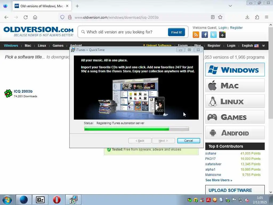Click the Mac category banner
Image resolution: width=273 pixels, height=205 pixels.
(235, 85)
